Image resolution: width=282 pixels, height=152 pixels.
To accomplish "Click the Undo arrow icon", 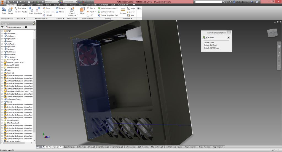I will coord(21,2).
